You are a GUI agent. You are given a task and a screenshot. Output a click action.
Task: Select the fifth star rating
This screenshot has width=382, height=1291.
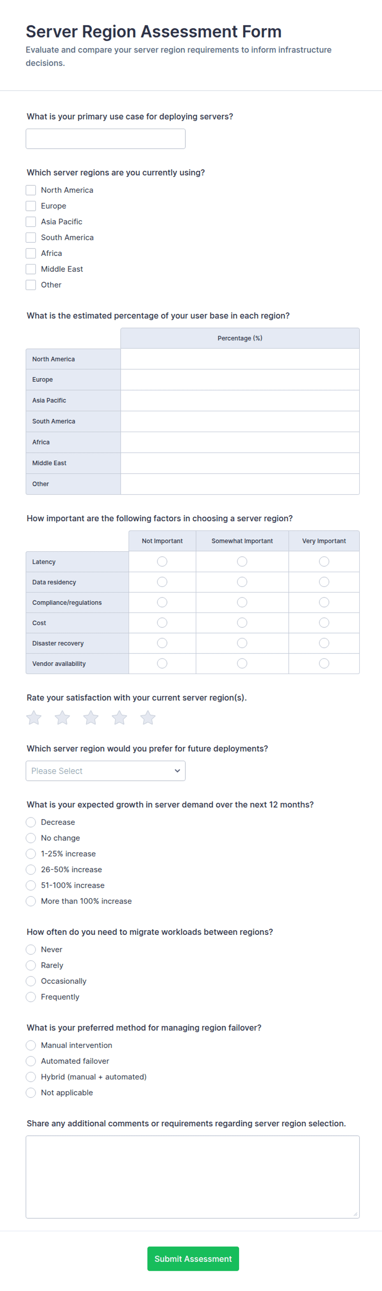[x=148, y=718]
